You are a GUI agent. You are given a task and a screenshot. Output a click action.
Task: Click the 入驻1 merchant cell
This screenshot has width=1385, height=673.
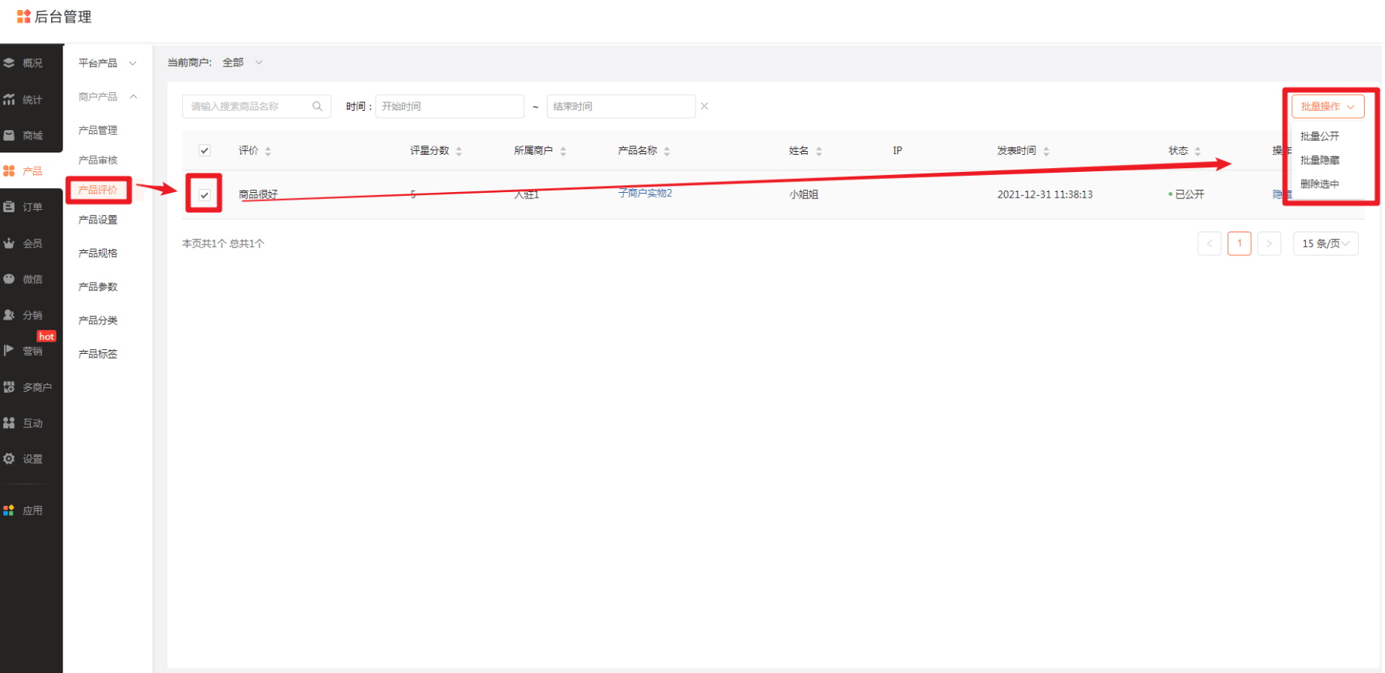coord(527,194)
